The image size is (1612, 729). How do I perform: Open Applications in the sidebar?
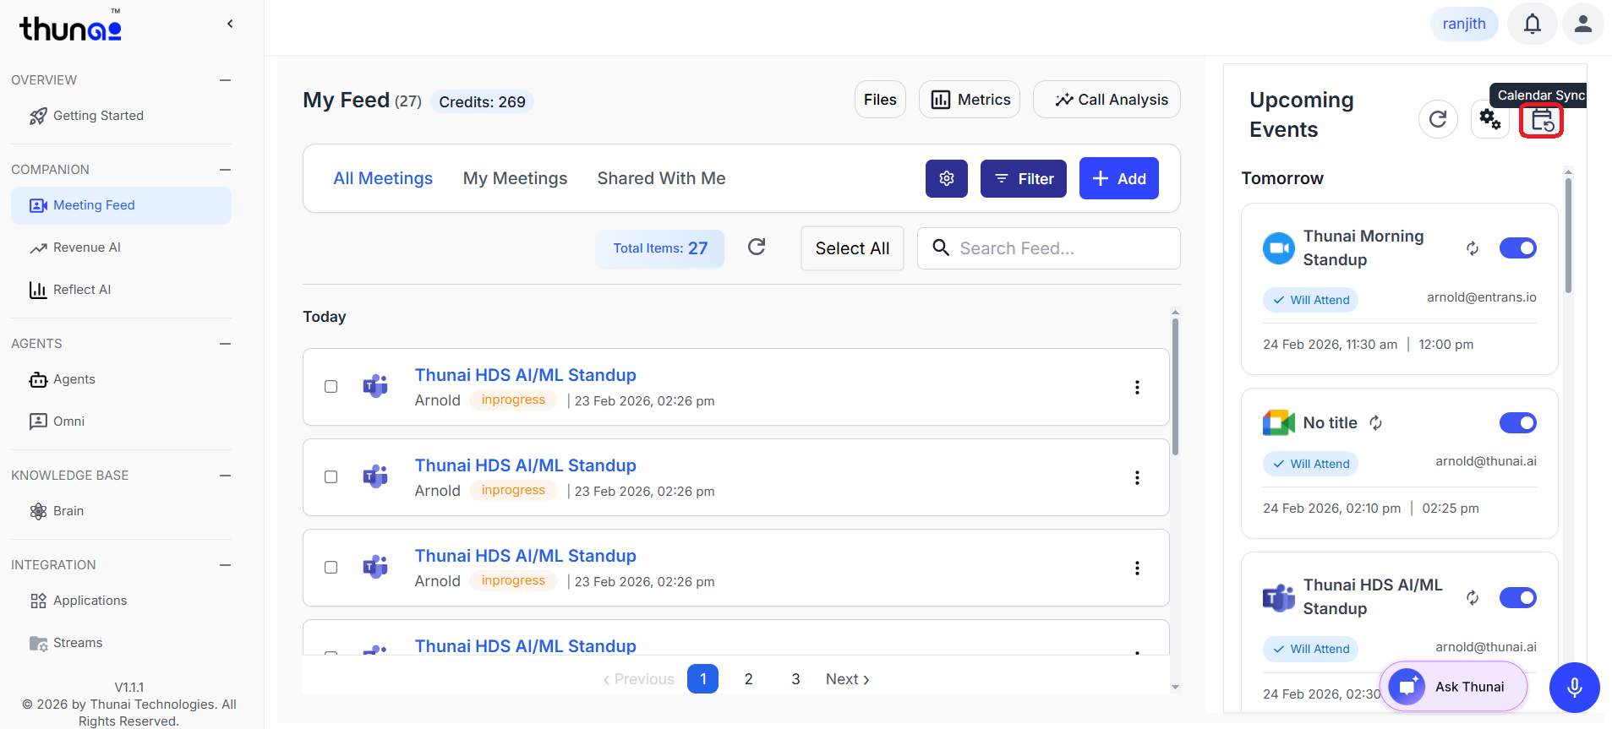click(120, 601)
